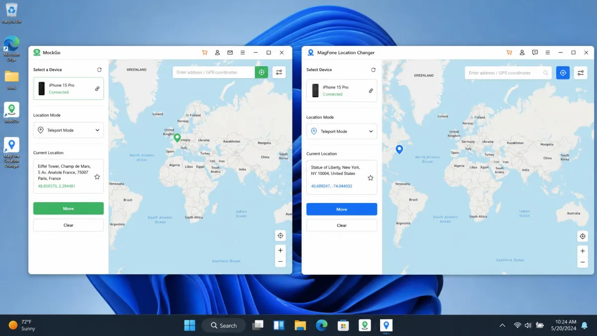Click green locate button beside MockGo search
The width and height of the screenshot is (597, 336).
click(262, 72)
